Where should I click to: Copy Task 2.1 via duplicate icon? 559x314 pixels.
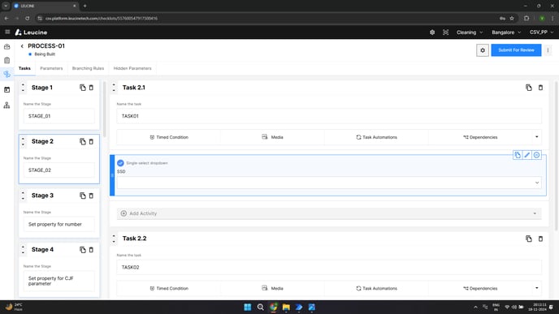click(x=529, y=88)
